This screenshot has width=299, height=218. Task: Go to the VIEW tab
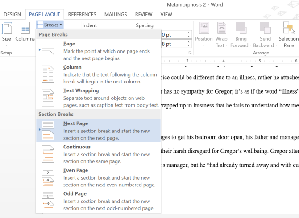click(x=166, y=14)
